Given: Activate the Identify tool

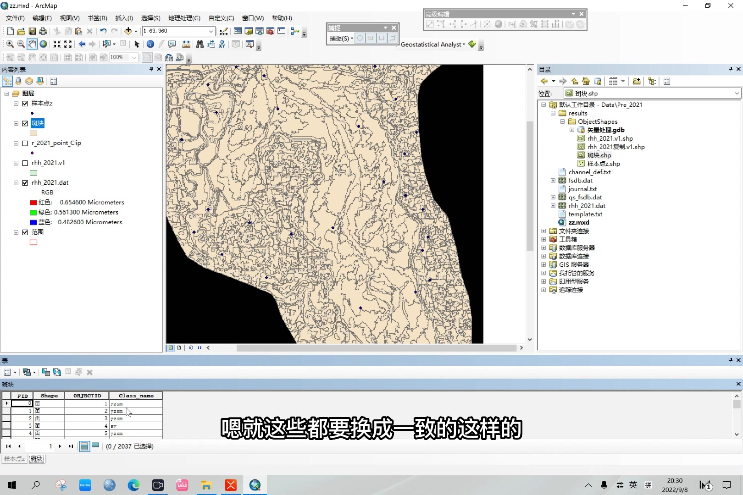Looking at the screenshot, I should click(x=150, y=44).
